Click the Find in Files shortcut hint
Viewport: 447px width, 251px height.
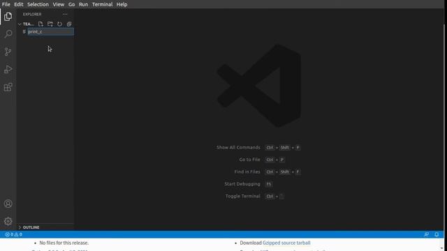(268, 172)
